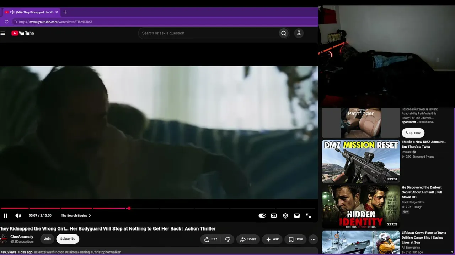Visit the Phixate channel
455x255 pixels.
pos(407,152)
